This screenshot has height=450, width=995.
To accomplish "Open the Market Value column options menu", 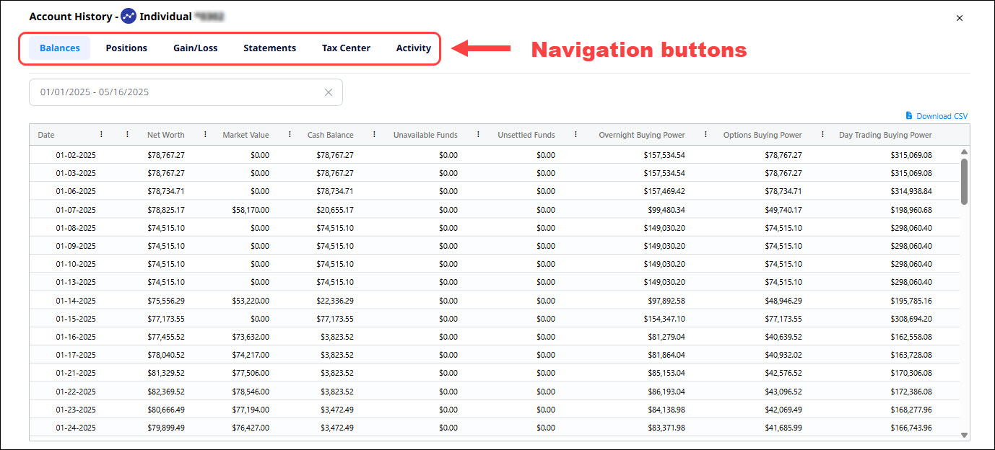I will point(290,134).
